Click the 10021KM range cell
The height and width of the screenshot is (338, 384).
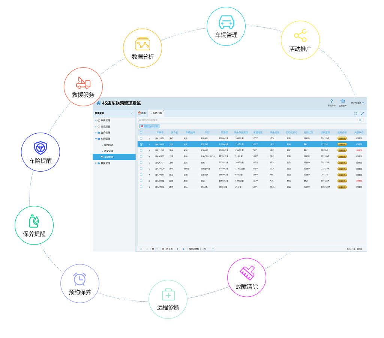[x=325, y=187]
